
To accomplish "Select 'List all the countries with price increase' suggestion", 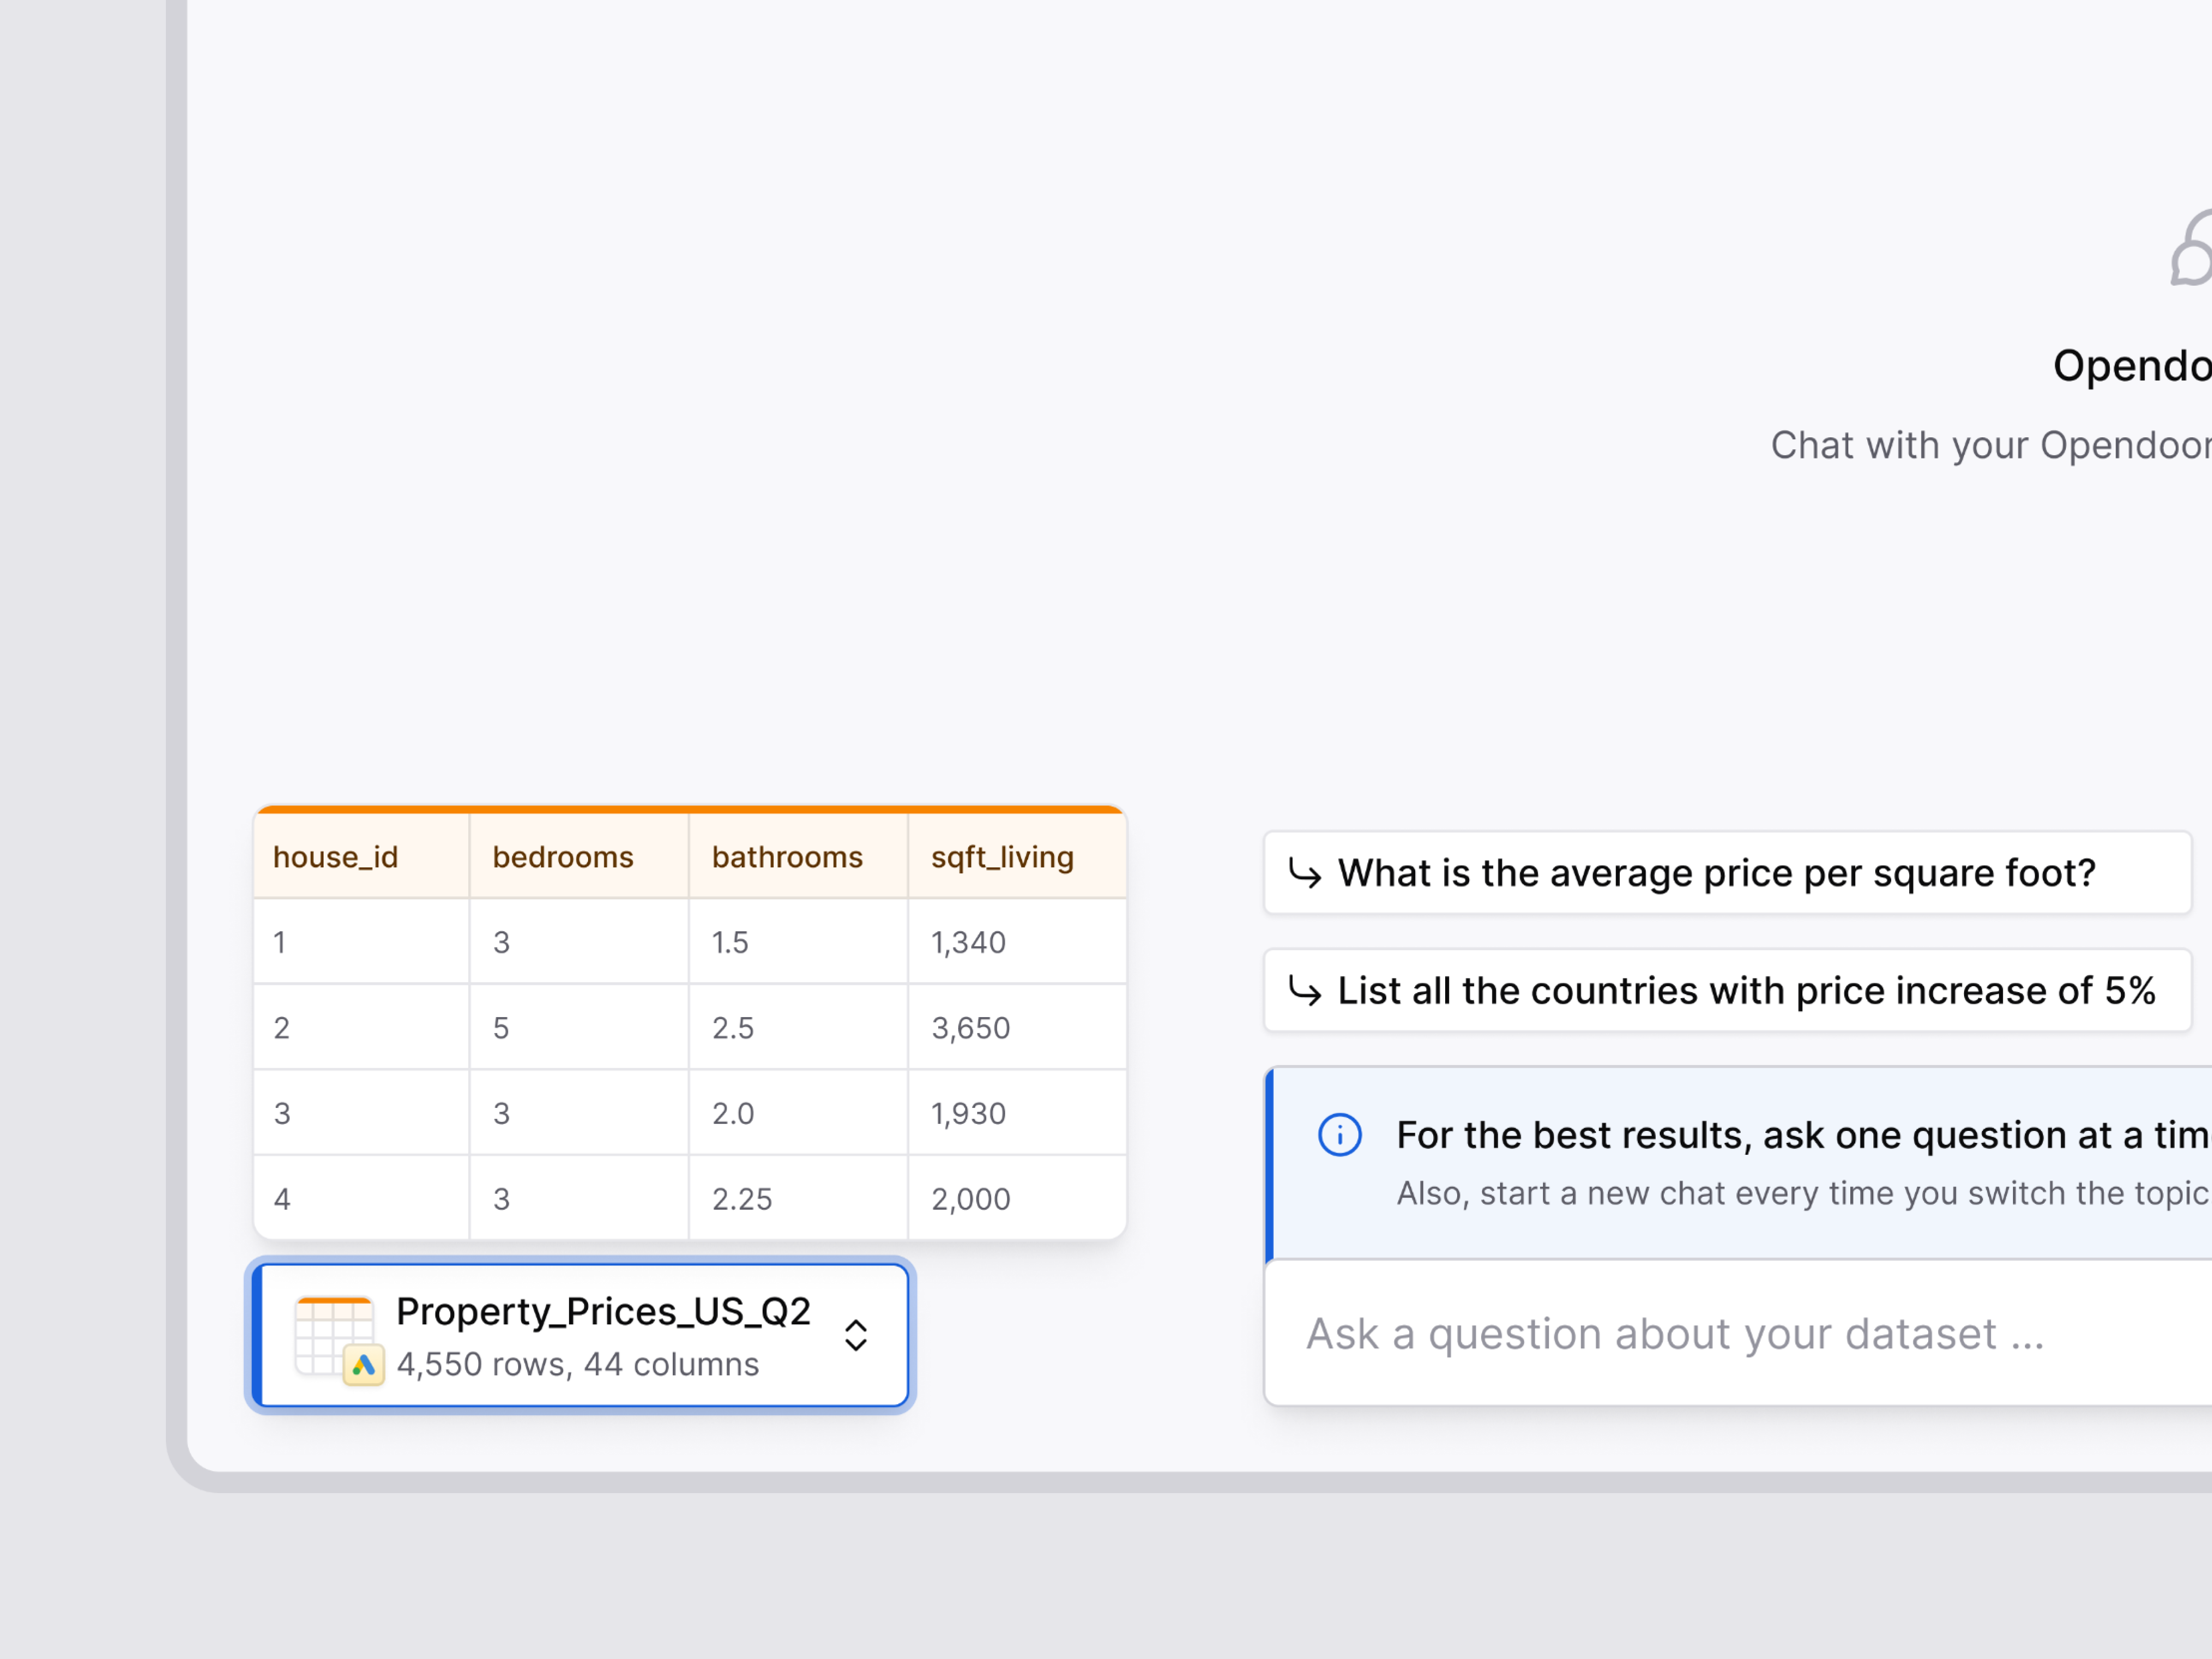I will click(1746, 991).
